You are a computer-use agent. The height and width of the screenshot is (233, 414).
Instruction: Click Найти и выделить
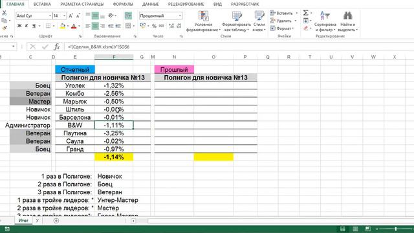tap(348, 21)
